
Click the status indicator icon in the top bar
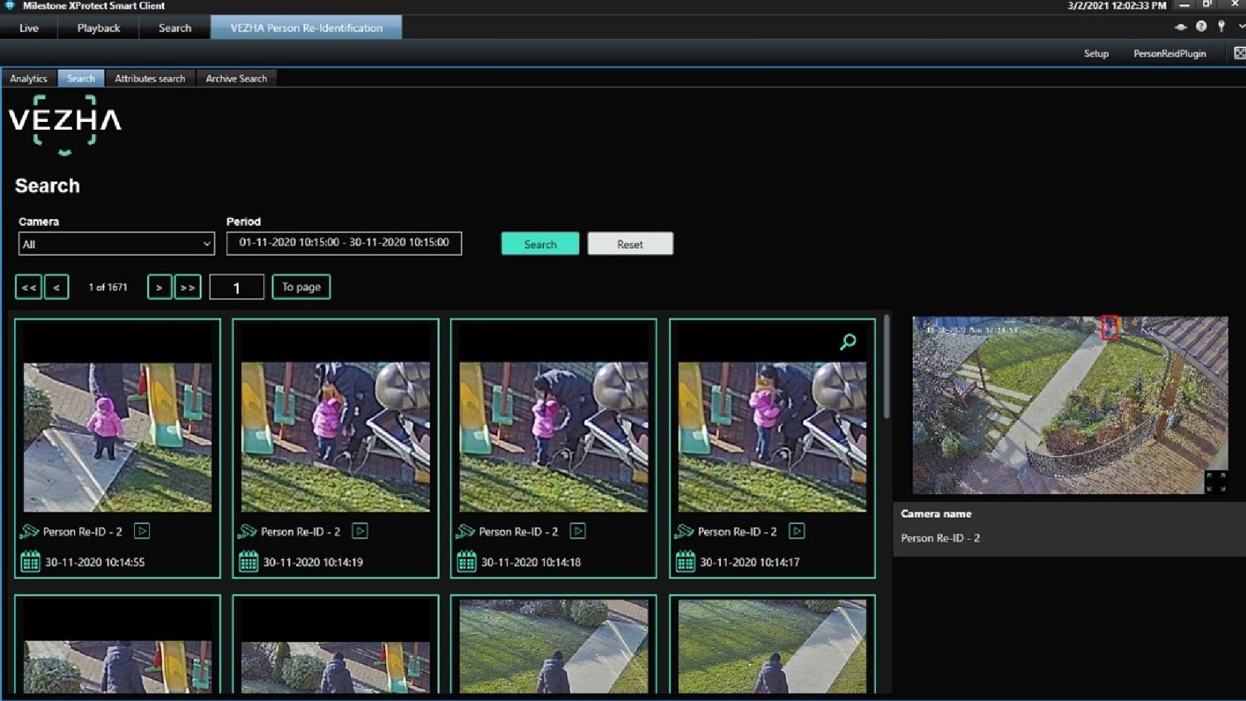1180,27
